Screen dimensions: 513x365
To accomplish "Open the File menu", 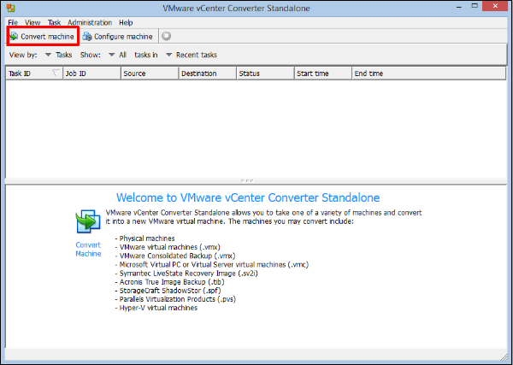I will pos(13,22).
